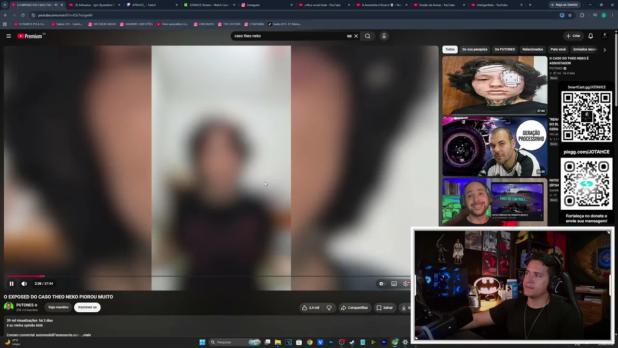Pause the YouTube video
This screenshot has height=348, width=618.
[12, 284]
